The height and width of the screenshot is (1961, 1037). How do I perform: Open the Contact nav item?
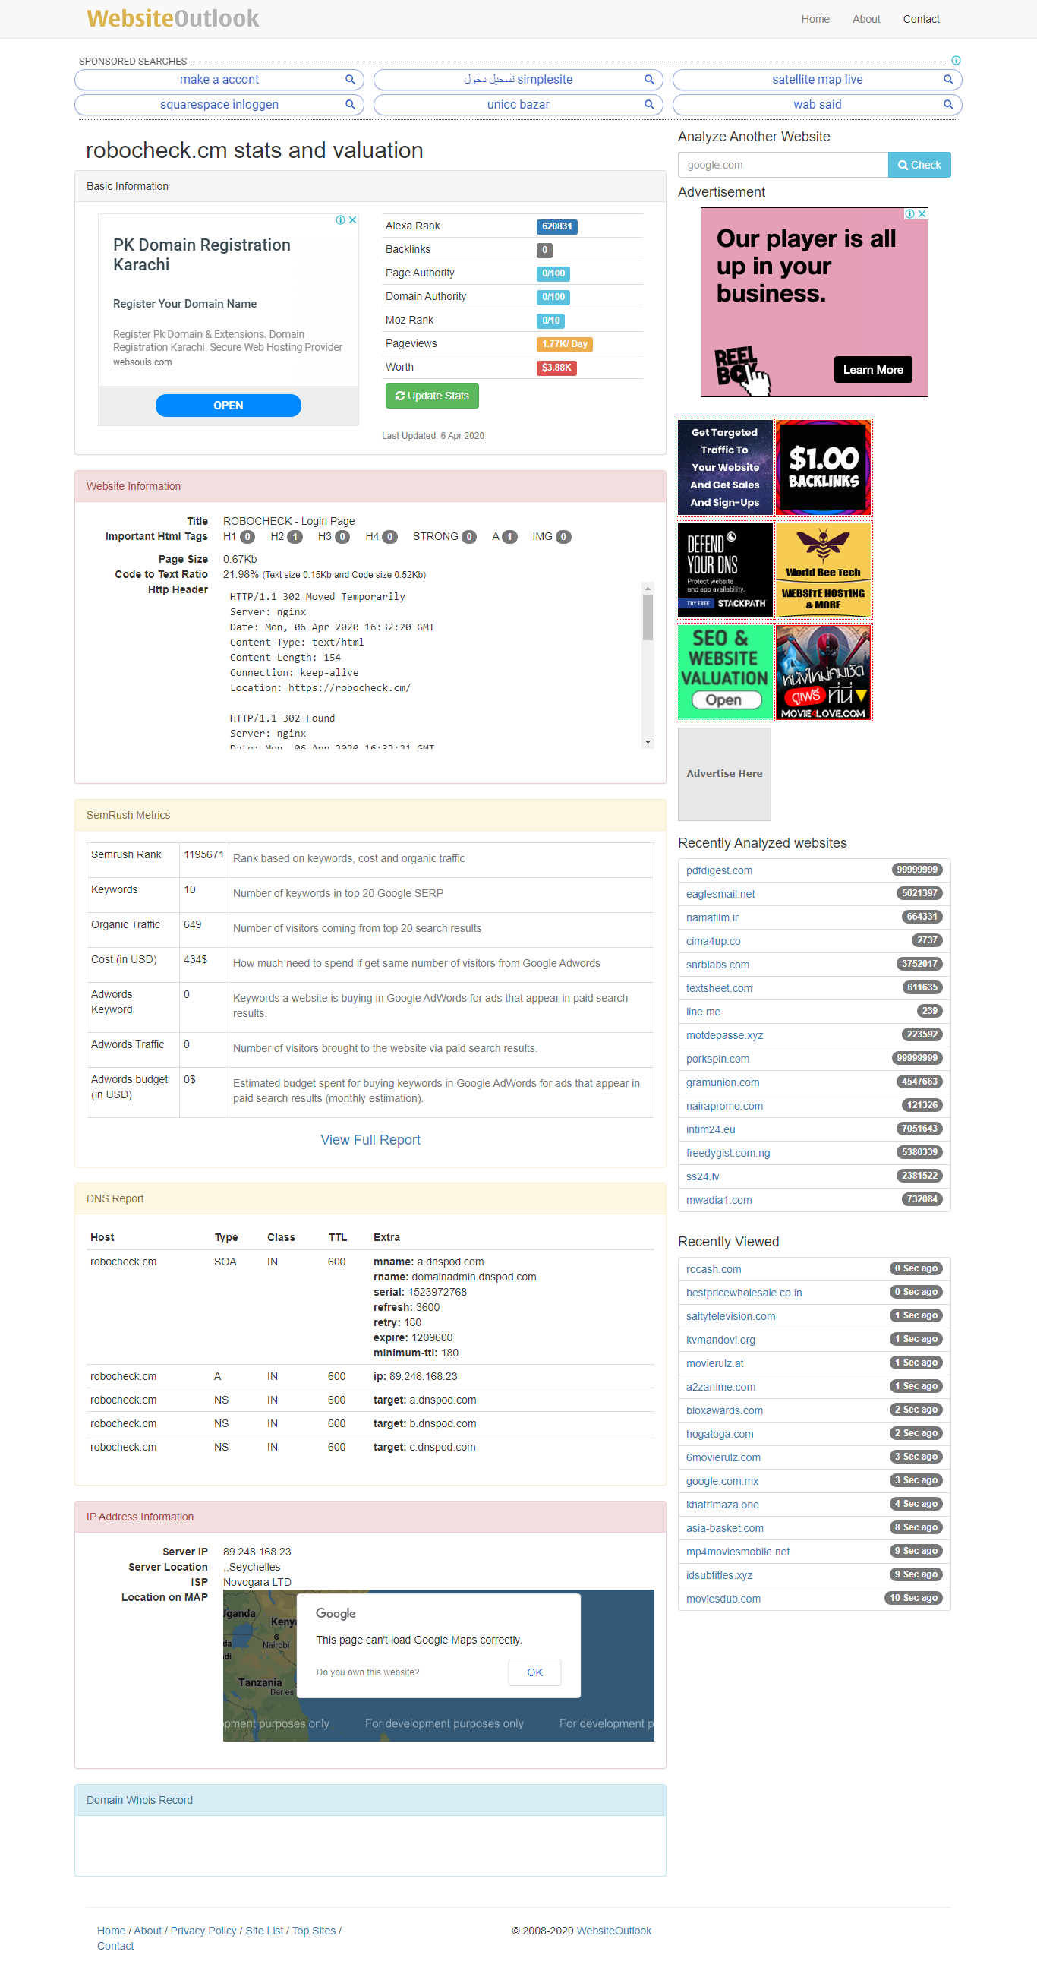pyautogui.click(x=921, y=19)
